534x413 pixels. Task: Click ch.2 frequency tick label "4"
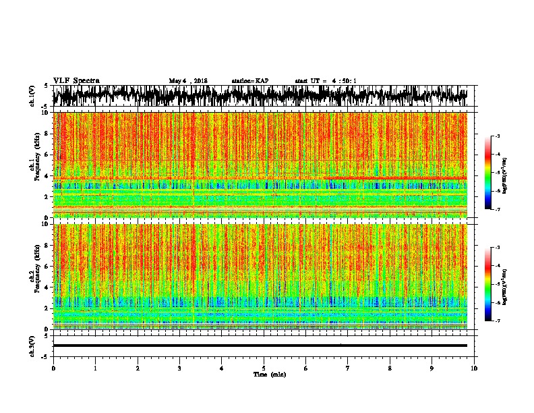point(47,287)
